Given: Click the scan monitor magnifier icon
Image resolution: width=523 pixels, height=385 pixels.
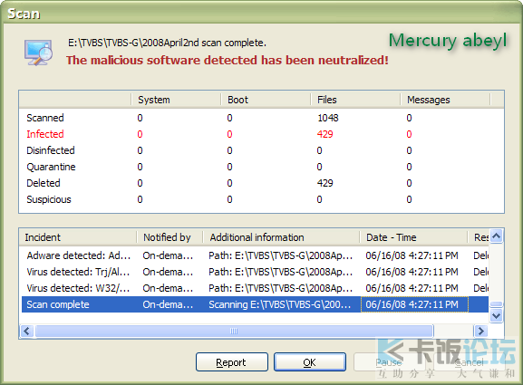Looking at the screenshot, I should click(x=38, y=53).
